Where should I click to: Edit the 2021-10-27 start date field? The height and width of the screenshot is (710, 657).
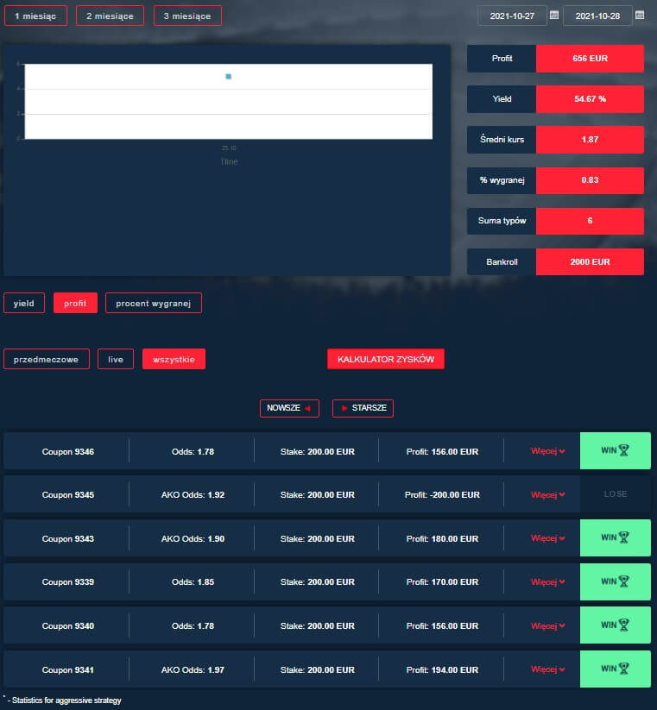click(x=510, y=16)
